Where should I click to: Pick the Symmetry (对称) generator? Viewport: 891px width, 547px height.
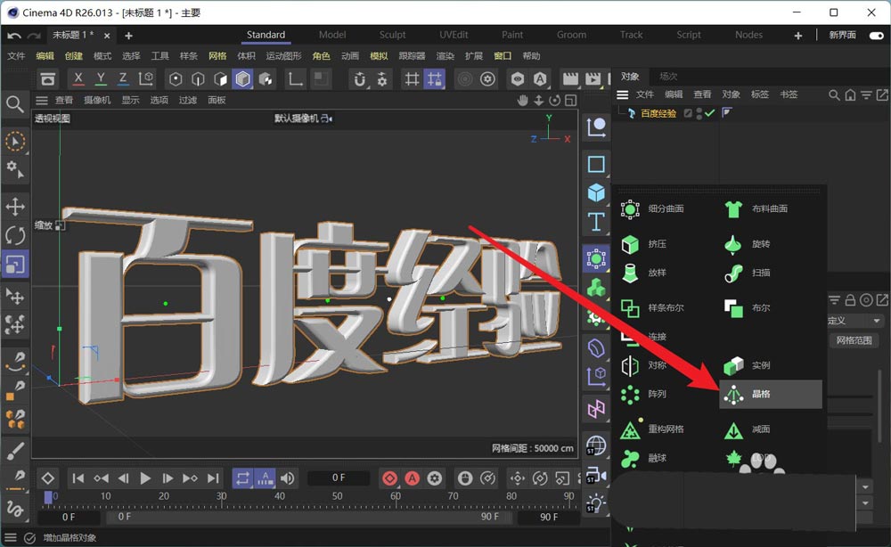644,365
